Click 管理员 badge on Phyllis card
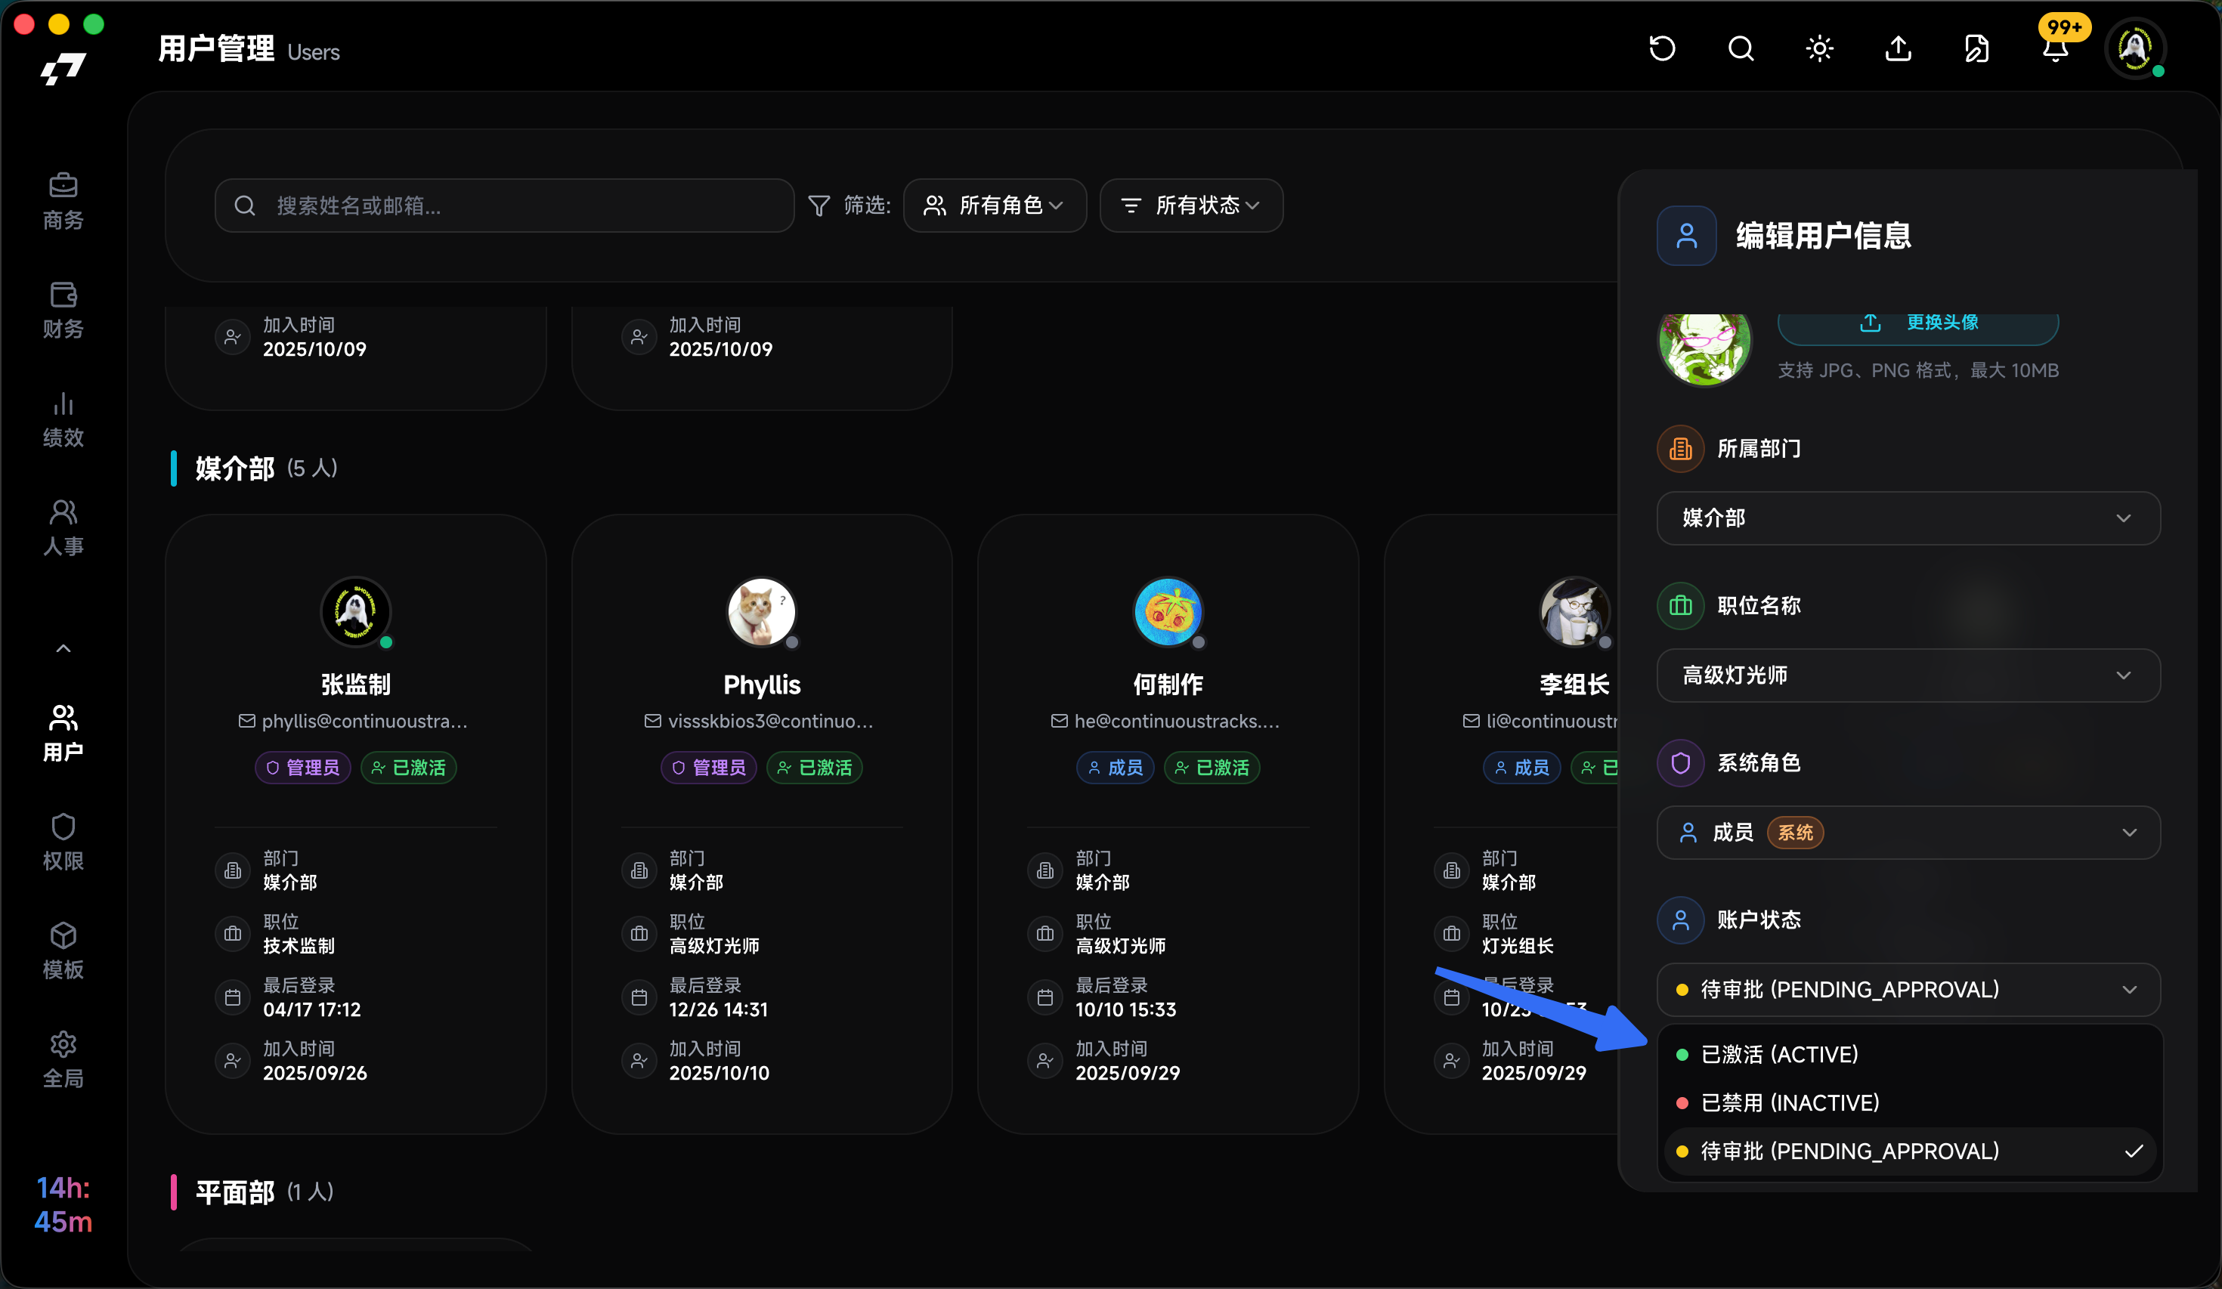Screen dimensions: 2222x1289 [x=709, y=768]
